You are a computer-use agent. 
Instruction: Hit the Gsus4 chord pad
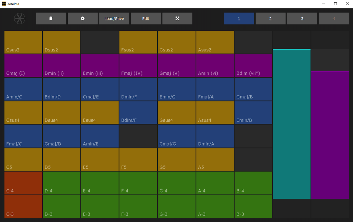[176, 112]
